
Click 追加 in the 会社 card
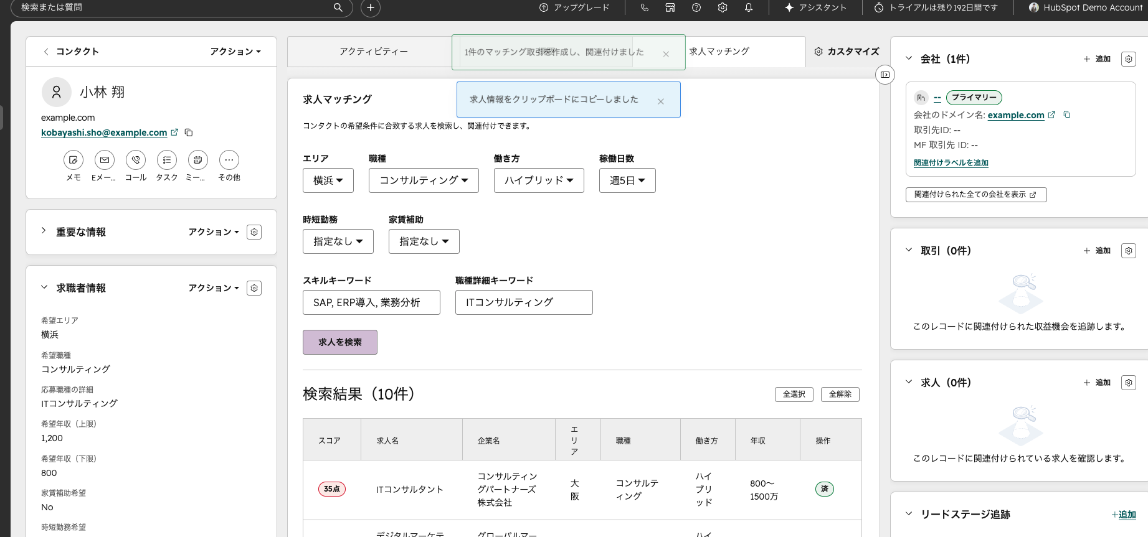coord(1097,59)
